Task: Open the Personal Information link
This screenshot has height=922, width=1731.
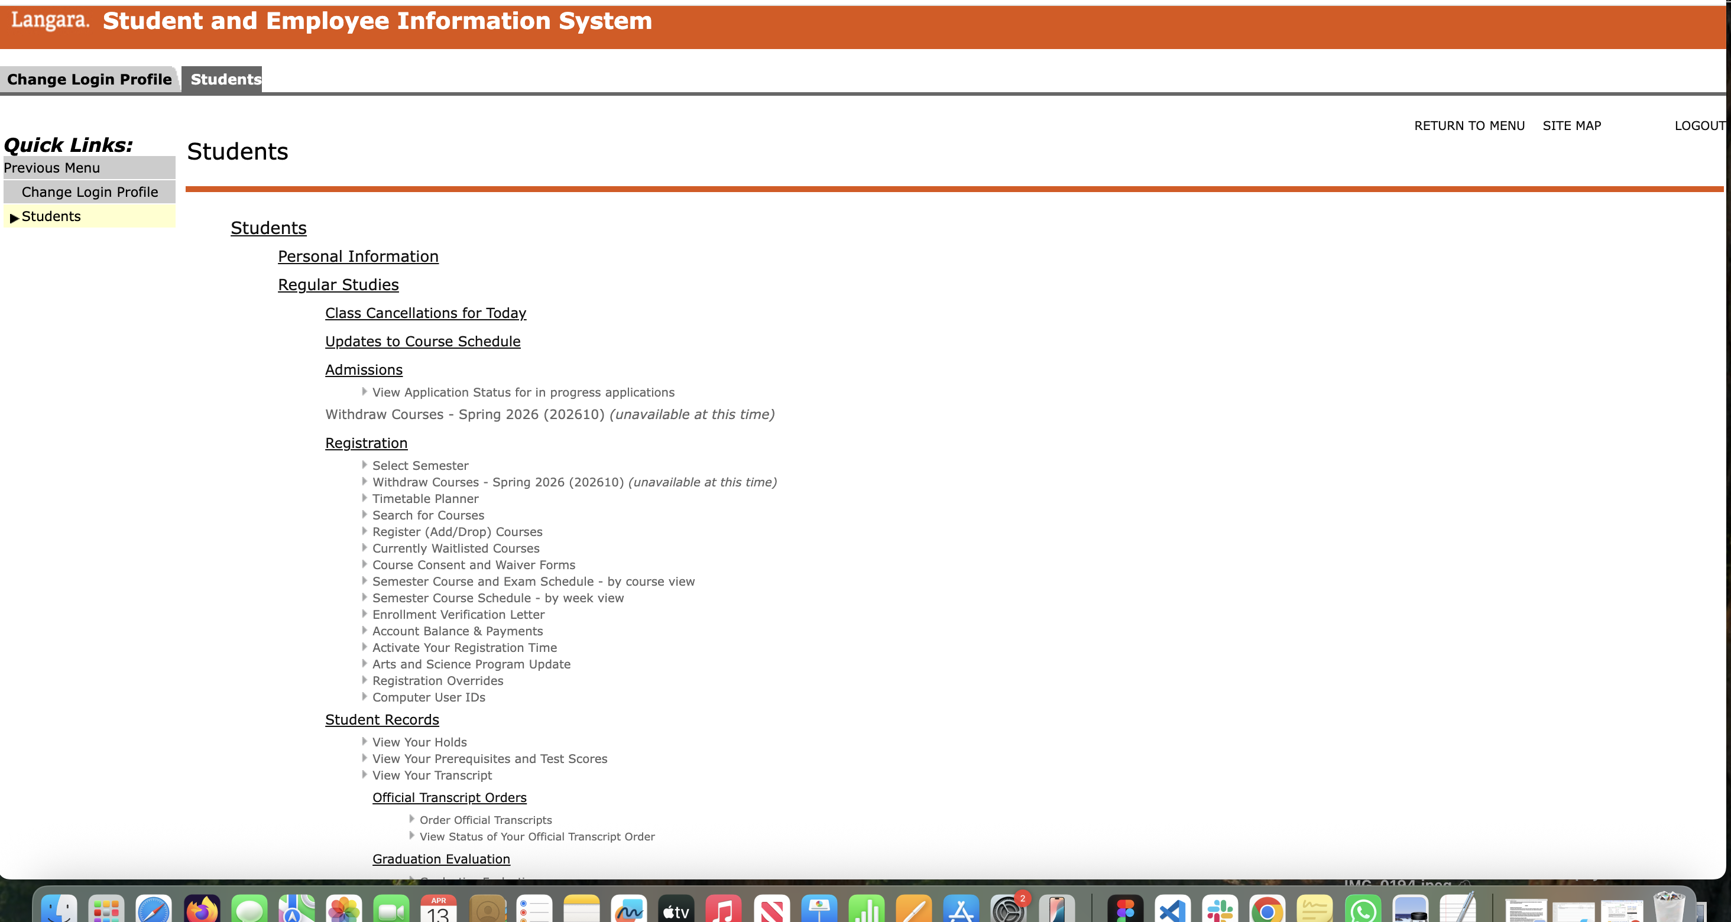Action: click(x=358, y=256)
